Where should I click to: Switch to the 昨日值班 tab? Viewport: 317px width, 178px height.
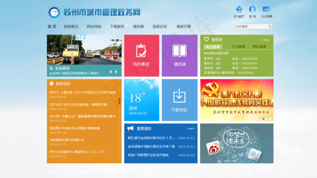click(x=213, y=47)
